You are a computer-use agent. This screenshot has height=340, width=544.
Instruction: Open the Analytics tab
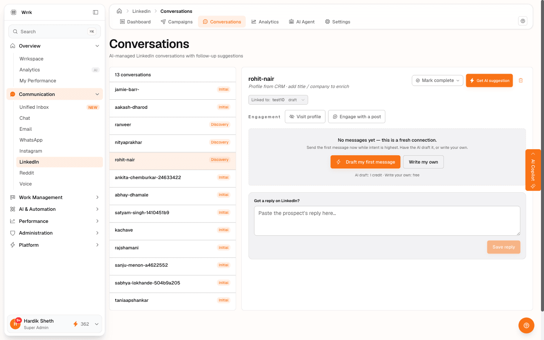click(x=265, y=22)
